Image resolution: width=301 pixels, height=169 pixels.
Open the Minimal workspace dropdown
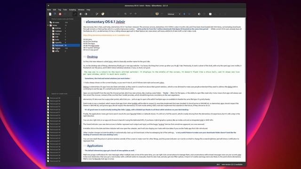(174, 14)
